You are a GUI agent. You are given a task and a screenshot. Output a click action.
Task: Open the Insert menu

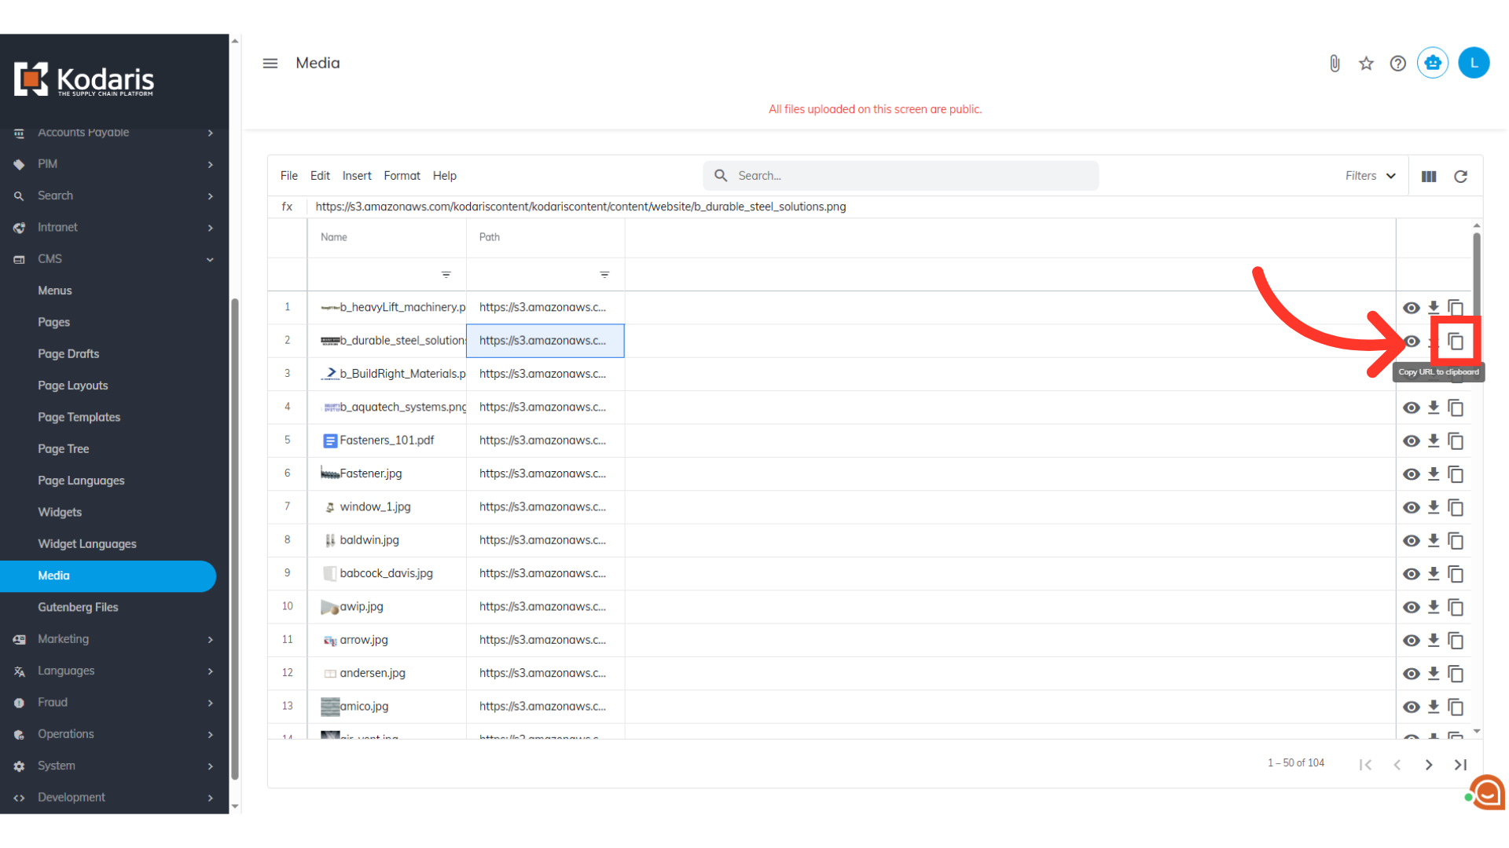click(357, 176)
